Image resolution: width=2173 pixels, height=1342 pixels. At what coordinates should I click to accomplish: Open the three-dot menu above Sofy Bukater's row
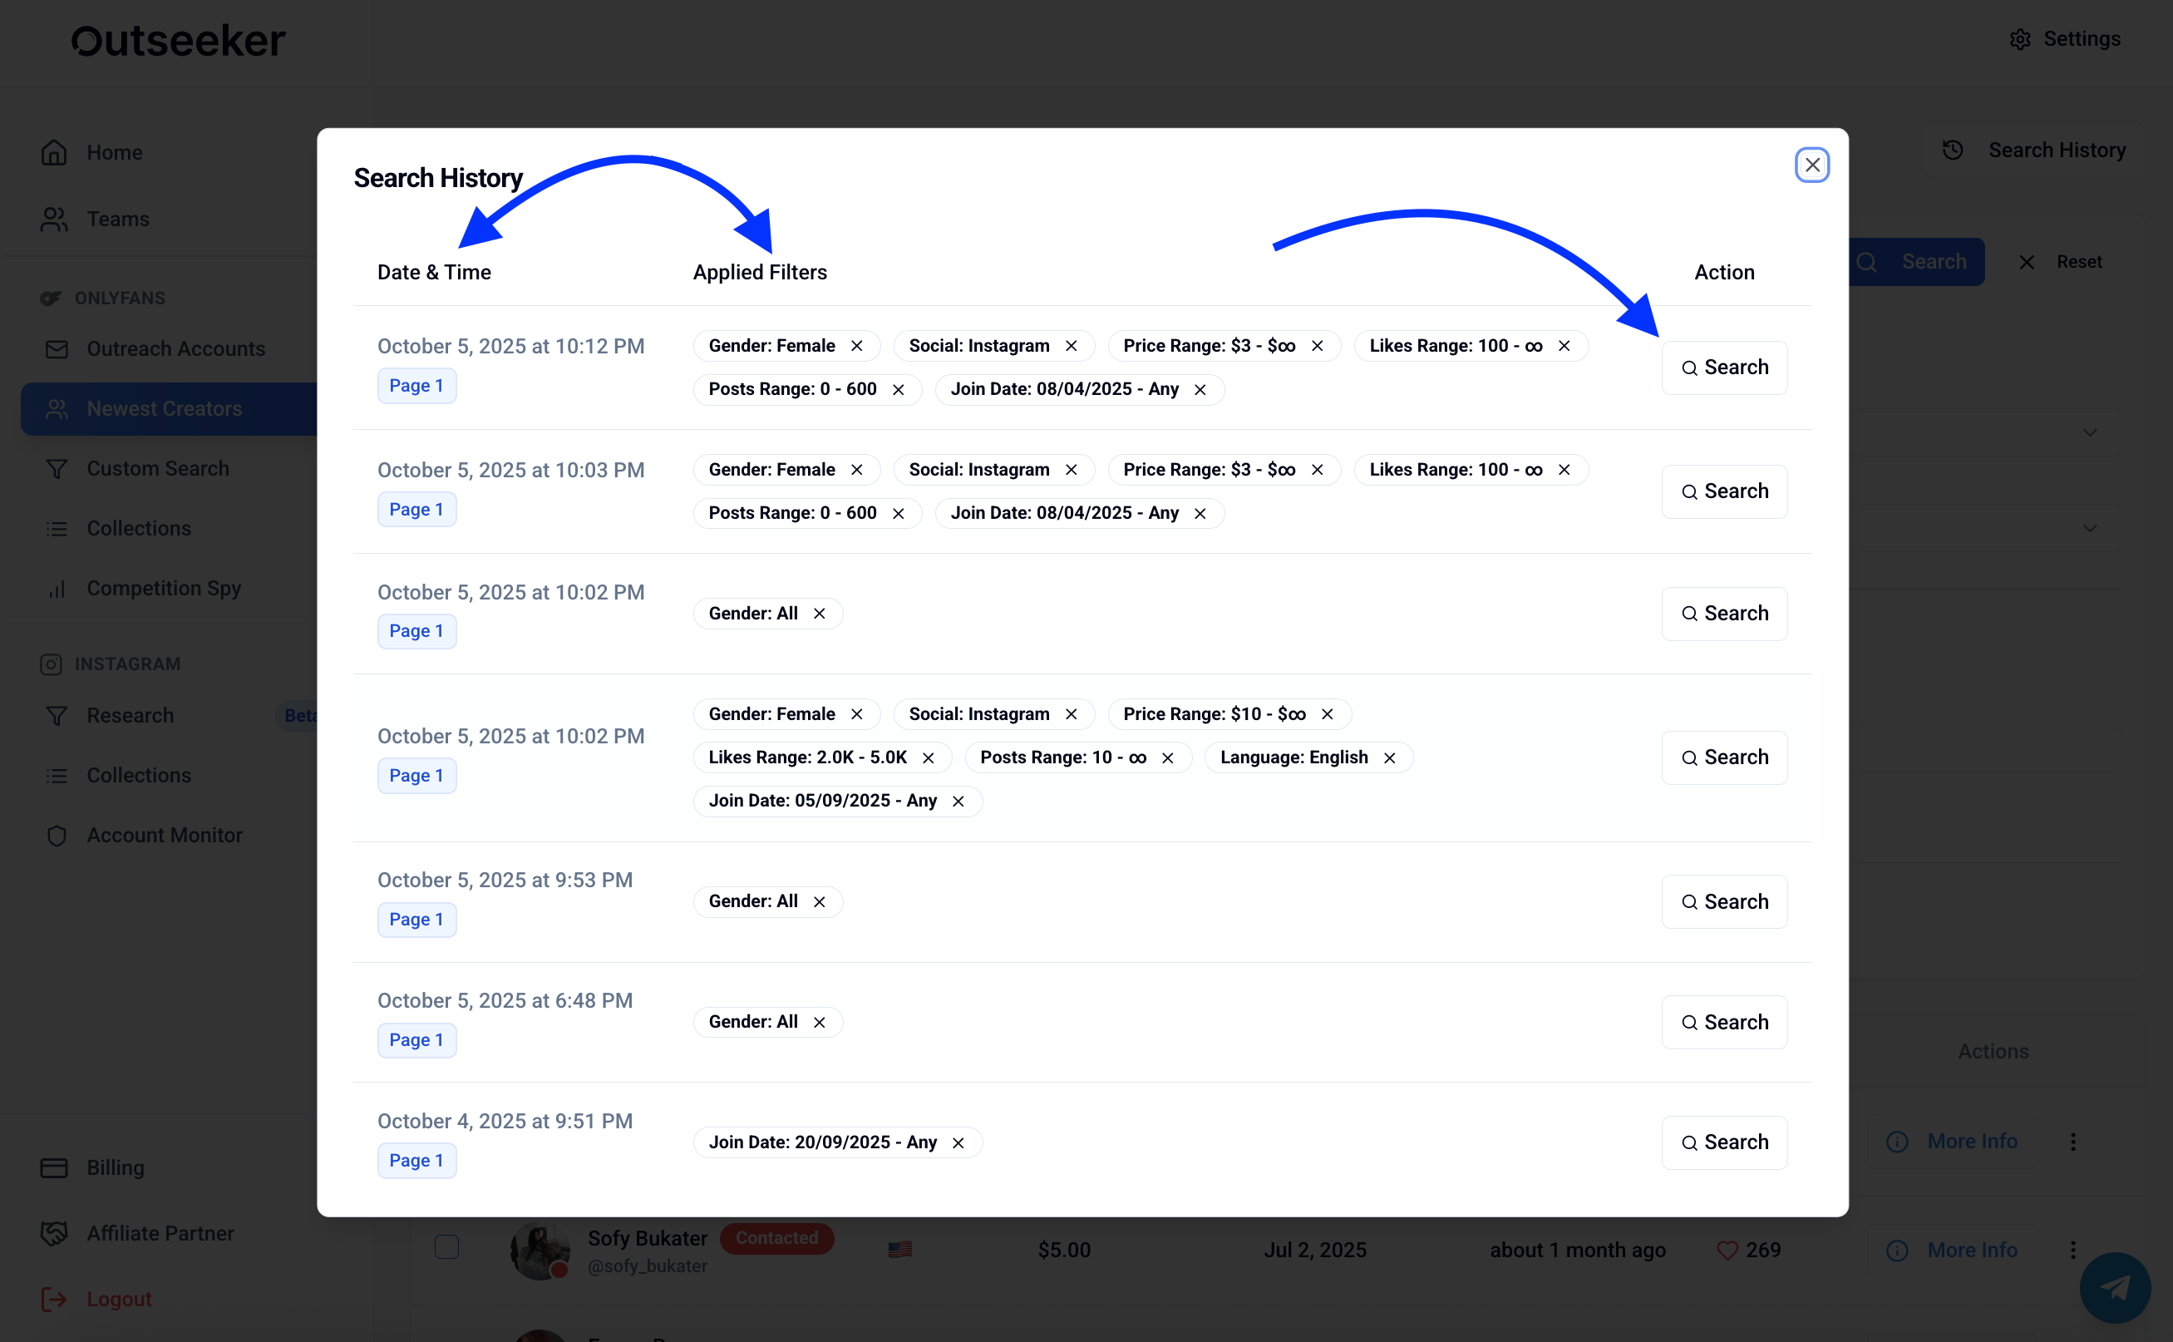pos(2073,1142)
